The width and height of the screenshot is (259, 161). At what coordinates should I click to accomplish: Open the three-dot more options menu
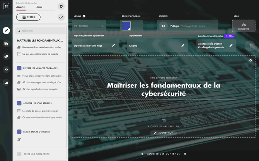point(250,46)
